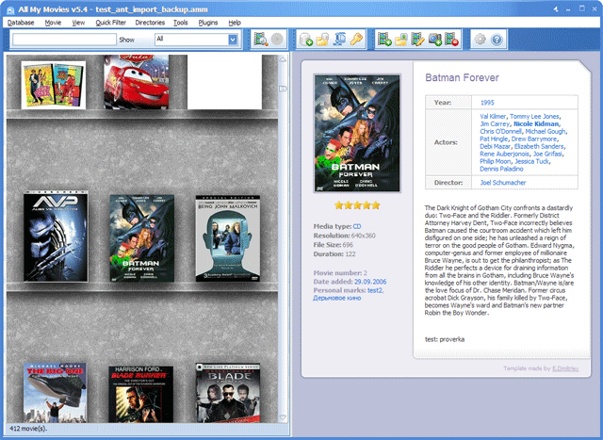Screen dimensions: 603x440
Task: Create a new database via toolbar icon
Action: 306,40
